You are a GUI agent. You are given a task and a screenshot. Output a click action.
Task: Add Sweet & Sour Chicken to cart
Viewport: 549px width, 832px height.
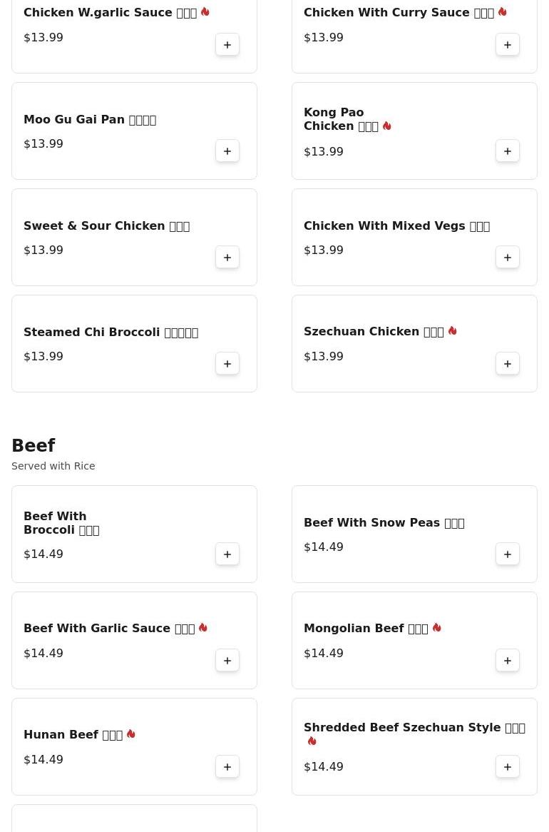pos(227,257)
